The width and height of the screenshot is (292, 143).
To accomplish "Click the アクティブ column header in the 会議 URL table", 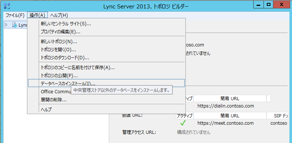I will [x=185, y=116].
